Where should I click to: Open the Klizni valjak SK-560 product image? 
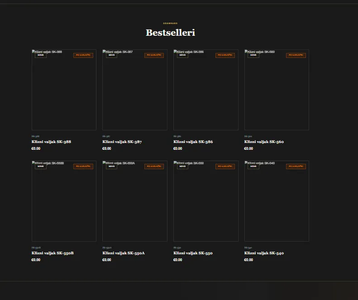tap(277, 90)
